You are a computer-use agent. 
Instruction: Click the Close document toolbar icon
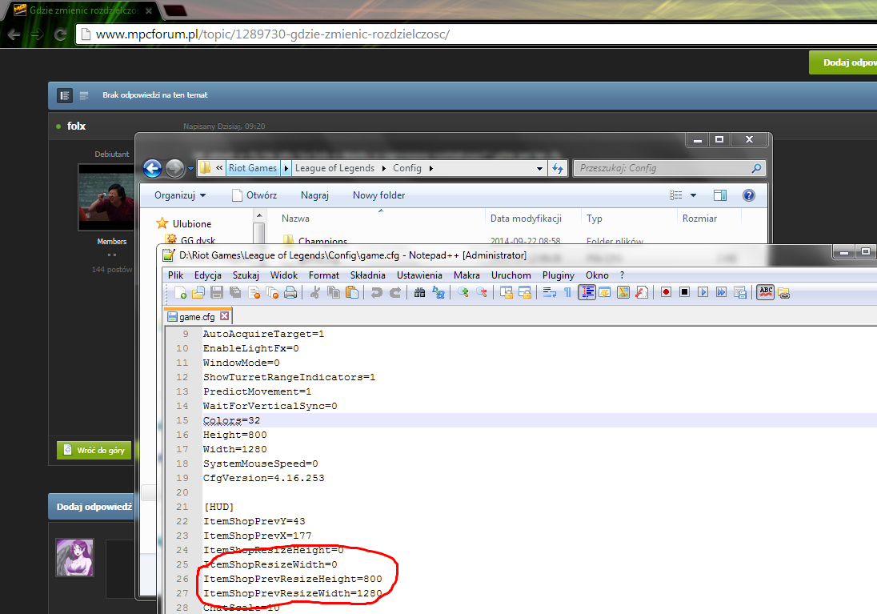click(x=254, y=292)
